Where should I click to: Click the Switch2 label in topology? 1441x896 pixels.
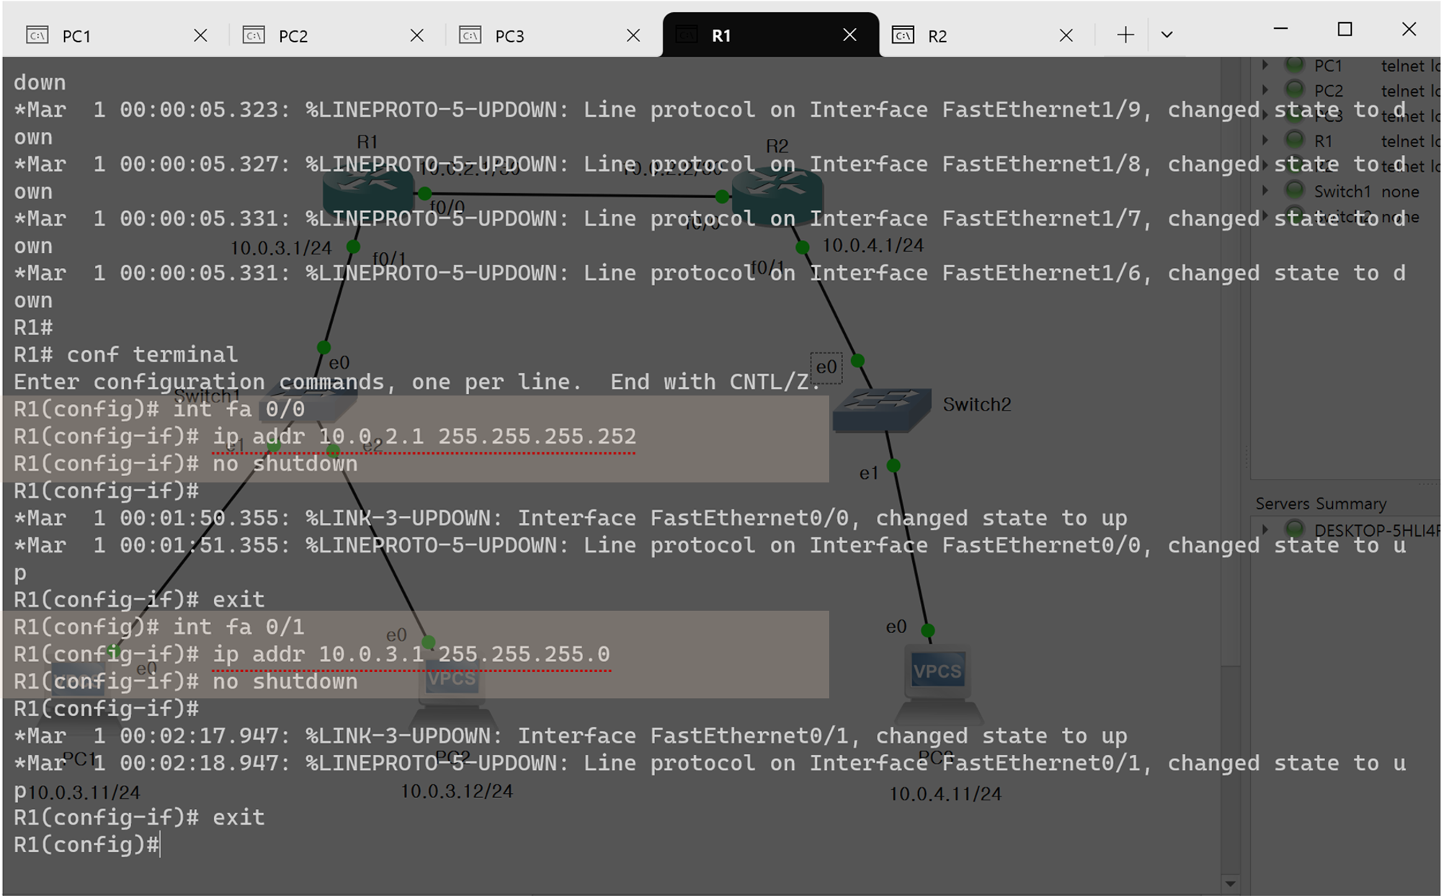977,404
